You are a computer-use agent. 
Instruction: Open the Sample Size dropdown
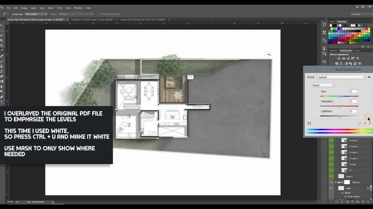coord(36,14)
